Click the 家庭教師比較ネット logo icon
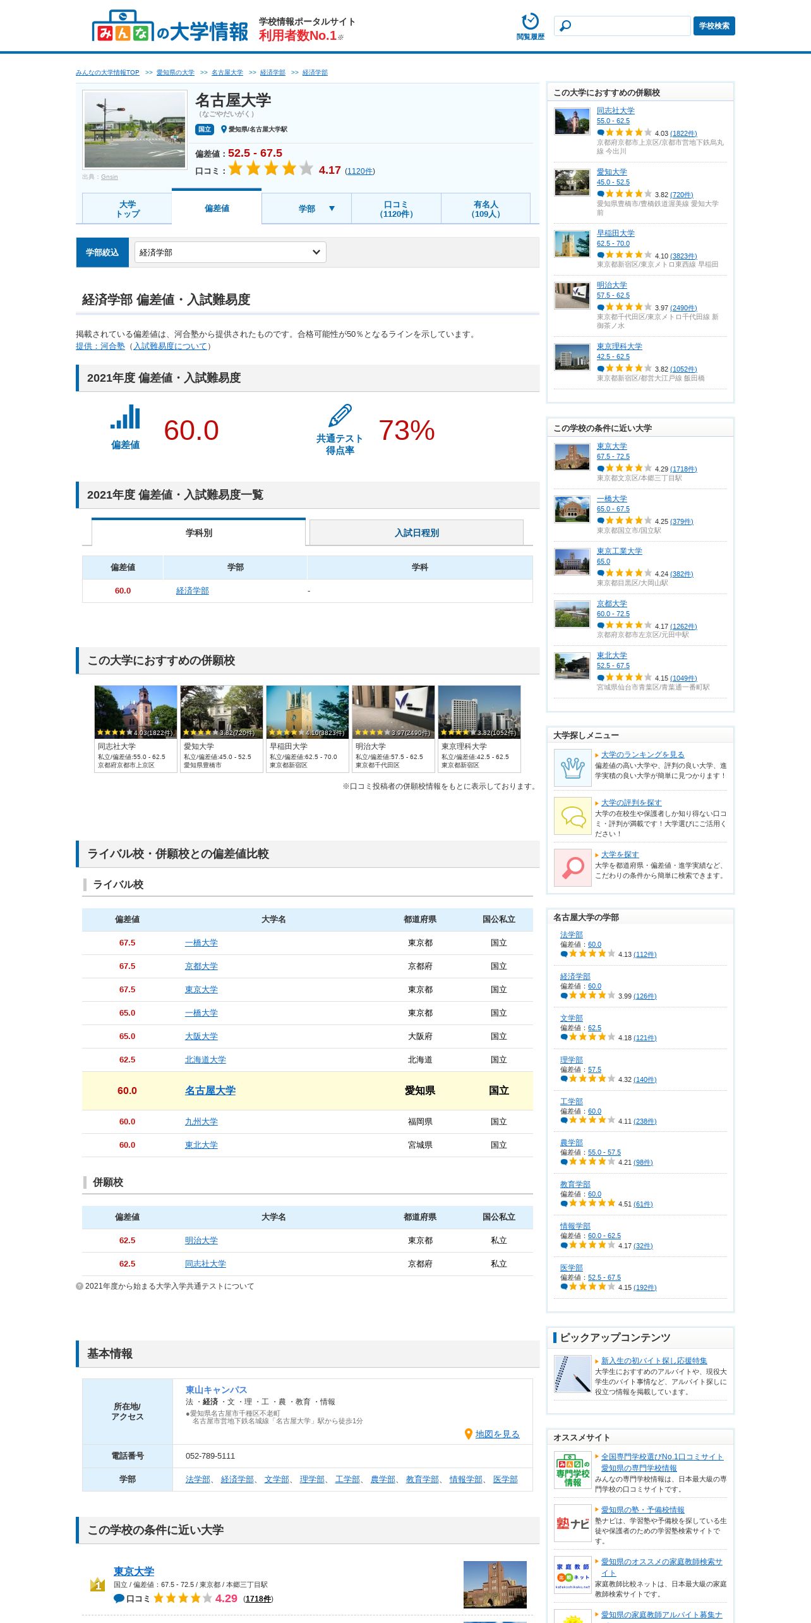The width and height of the screenshot is (811, 1623). coord(573,1575)
